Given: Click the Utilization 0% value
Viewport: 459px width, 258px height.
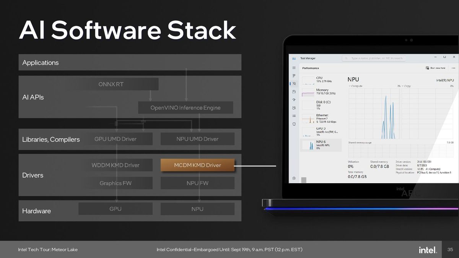Looking at the screenshot, I should (x=351, y=167).
